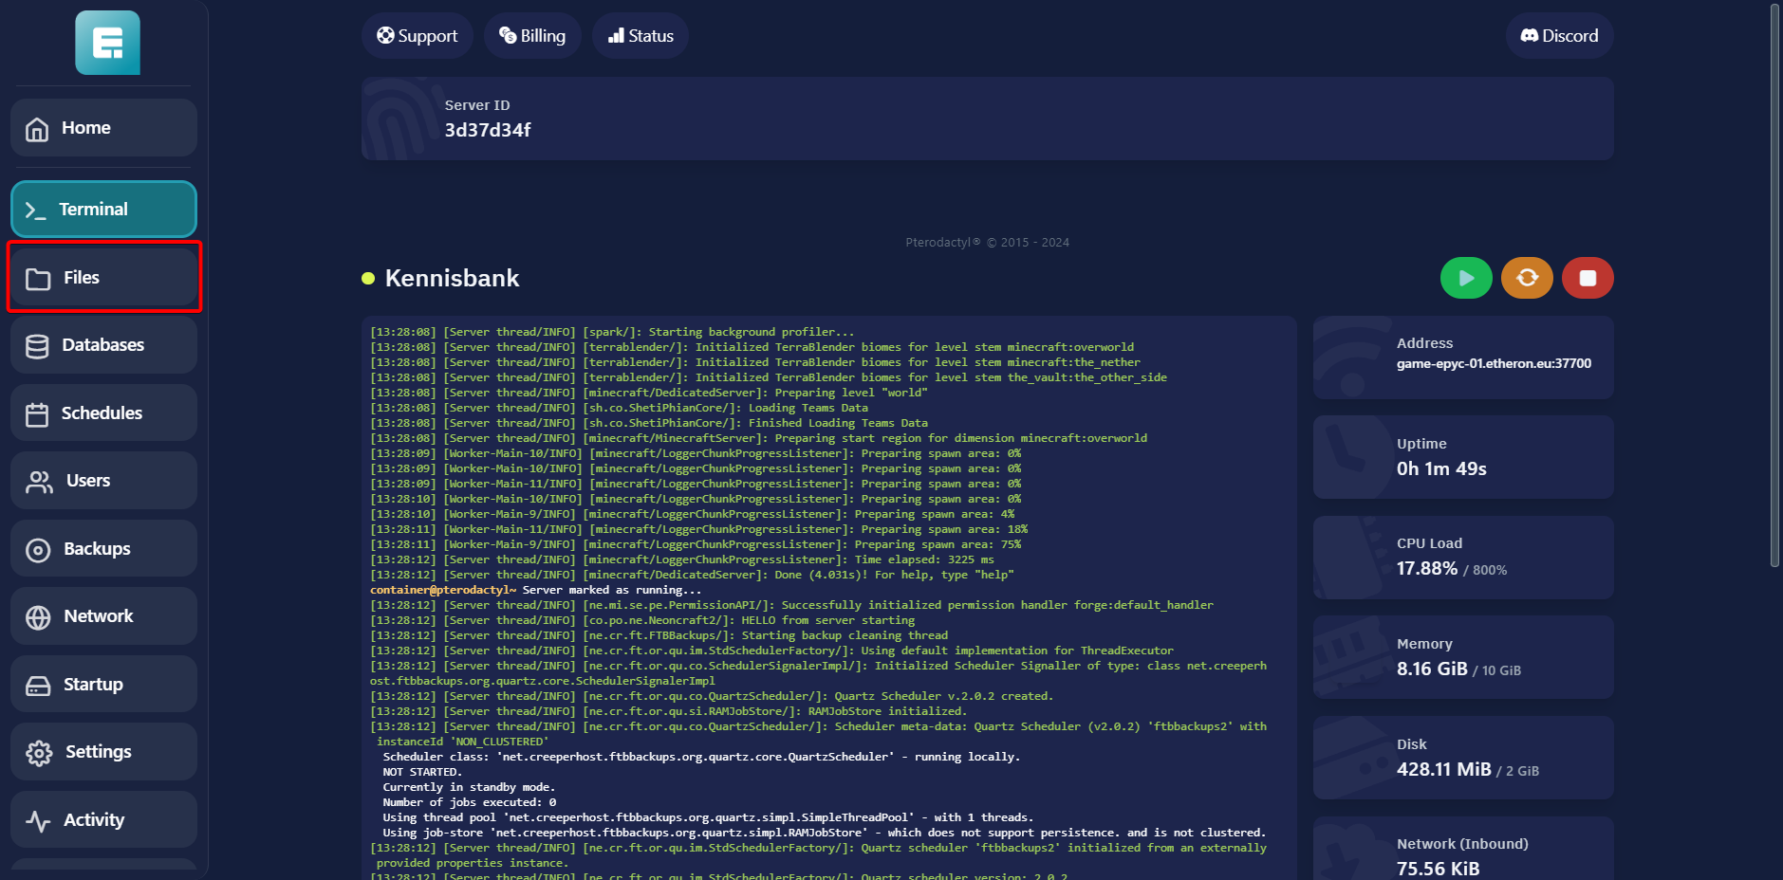This screenshot has width=1783, height=880.
Task: Click the Users people icon
Action: point(39,482)
